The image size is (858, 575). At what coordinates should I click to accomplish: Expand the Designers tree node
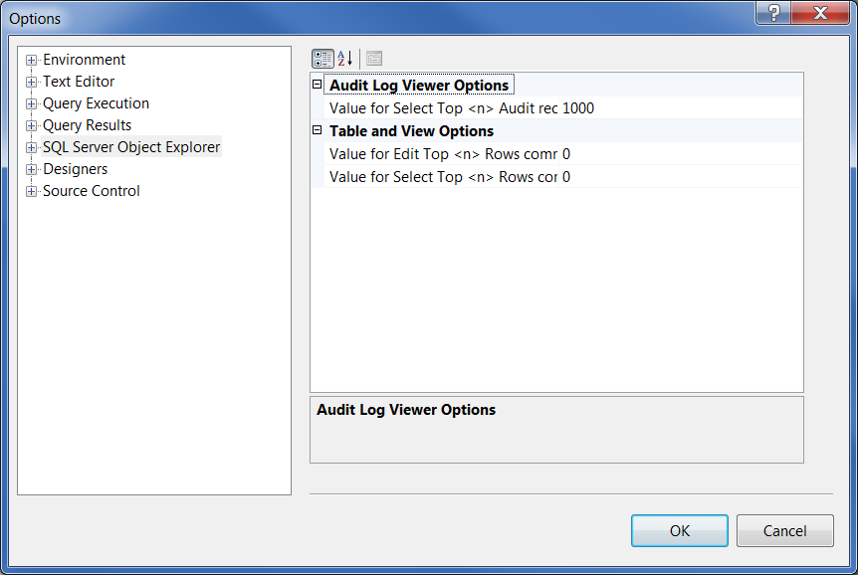click(31, 169)
